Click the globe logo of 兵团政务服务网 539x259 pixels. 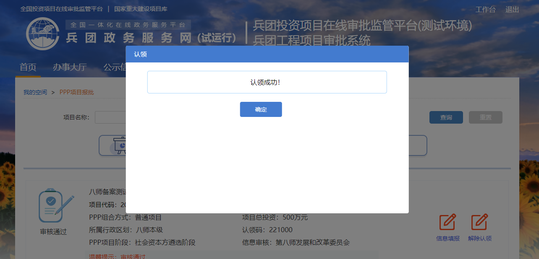click(43, 34)
